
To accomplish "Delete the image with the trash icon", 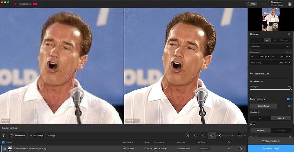I will tap(241, 149).
